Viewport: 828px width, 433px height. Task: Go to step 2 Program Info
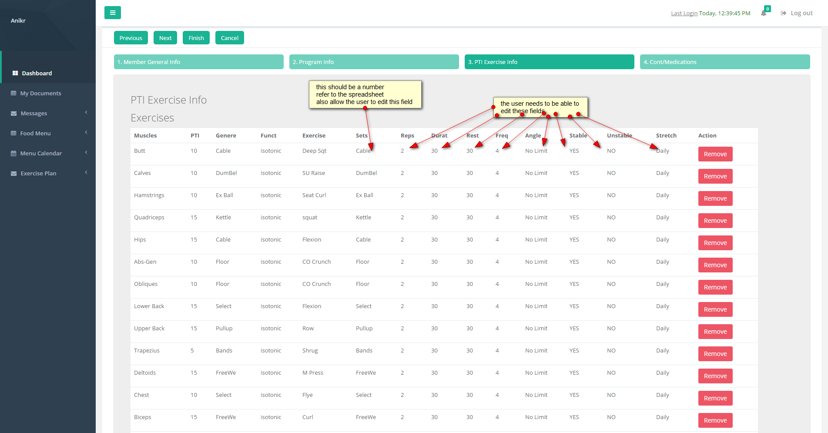(x=374, y=62)
